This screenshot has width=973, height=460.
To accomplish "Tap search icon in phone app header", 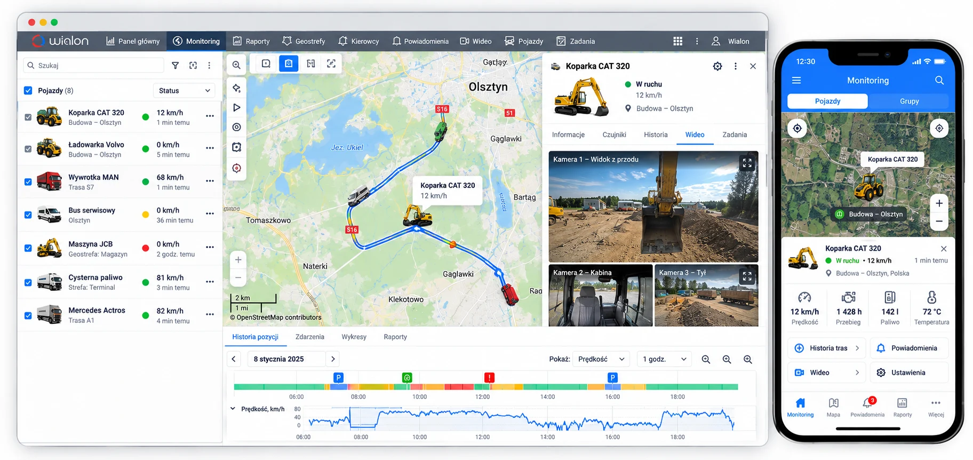I will point(939,80).
